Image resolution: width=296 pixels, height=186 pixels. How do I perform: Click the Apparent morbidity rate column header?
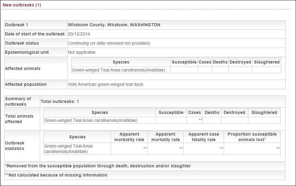(x=129, y=137)
